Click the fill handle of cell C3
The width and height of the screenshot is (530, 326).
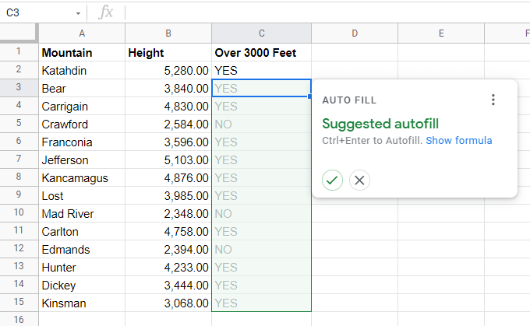311,97
